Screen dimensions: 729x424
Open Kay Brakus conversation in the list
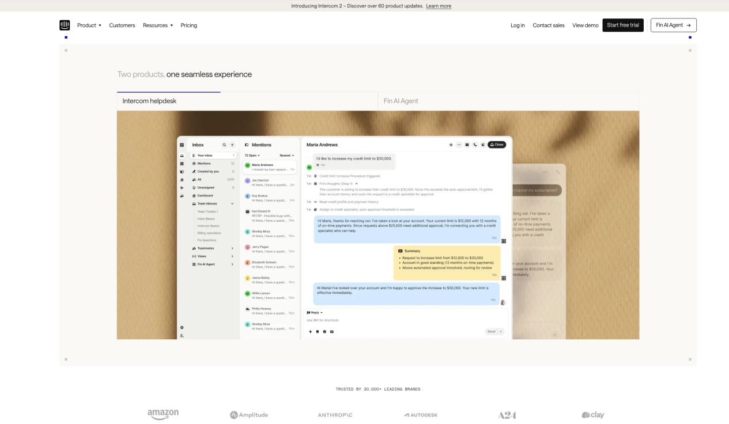pyautogui.click(x=270, y=198)
